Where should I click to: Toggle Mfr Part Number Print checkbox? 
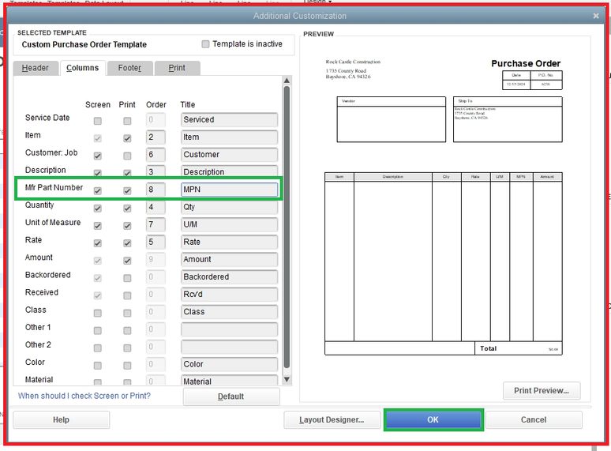[x=127, y=190]
